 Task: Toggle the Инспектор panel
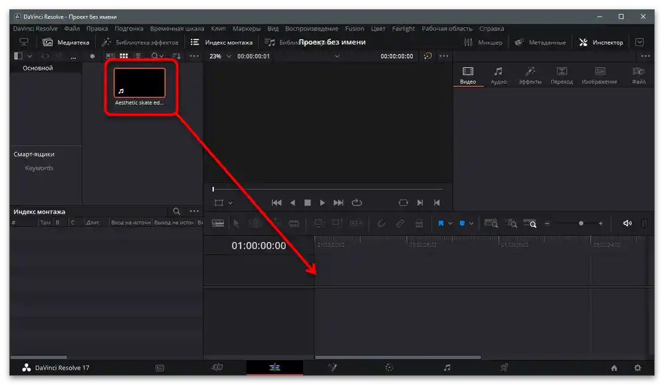(x=601, y=43)
